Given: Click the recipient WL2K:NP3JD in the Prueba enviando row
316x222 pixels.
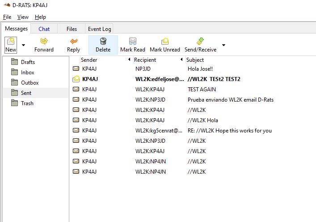Looking at the screenshot, I should (150, 100).
